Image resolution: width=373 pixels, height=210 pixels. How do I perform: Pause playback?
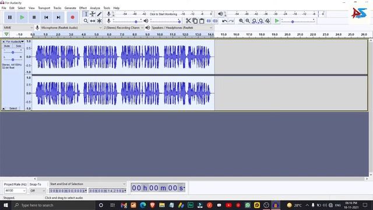coord(10,17)
